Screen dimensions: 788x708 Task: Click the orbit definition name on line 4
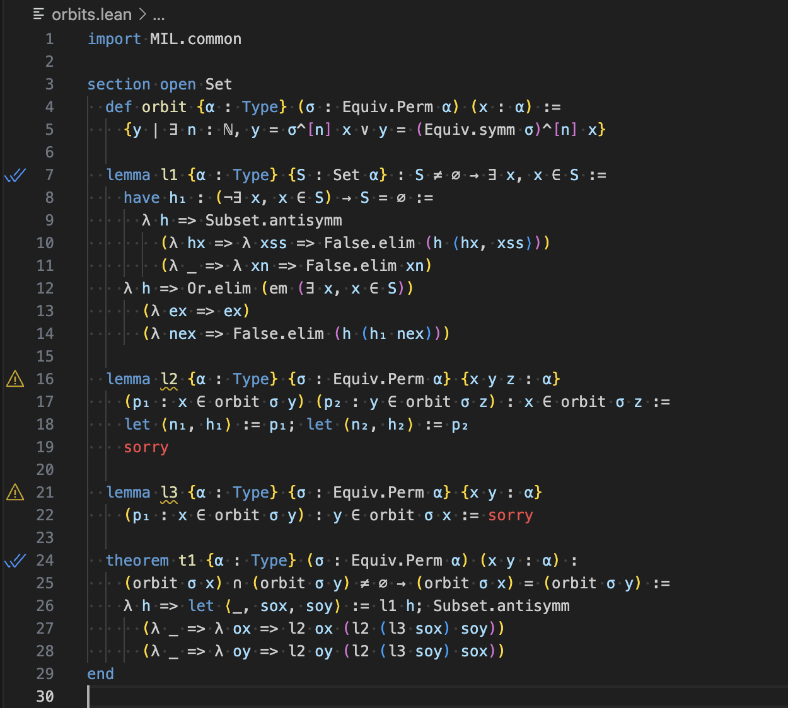(x=164, y=107)
